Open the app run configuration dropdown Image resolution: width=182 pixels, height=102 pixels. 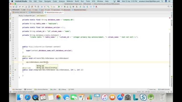pyautogui.click(x=53, y=7)
